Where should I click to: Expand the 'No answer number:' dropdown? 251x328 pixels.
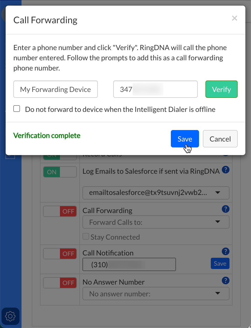tap(156, 294)
